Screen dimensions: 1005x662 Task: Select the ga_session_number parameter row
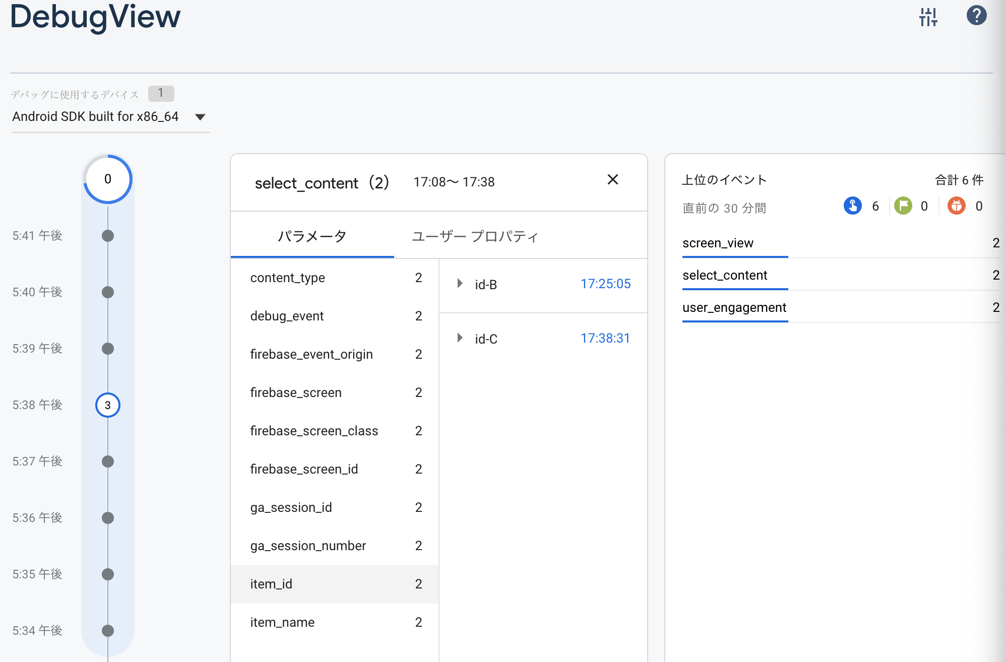point(335,546)
